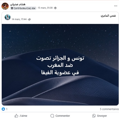119x122 pixels.
Task: Open the هشام عبدولي profile name link
Action: (x=18, y=4)
